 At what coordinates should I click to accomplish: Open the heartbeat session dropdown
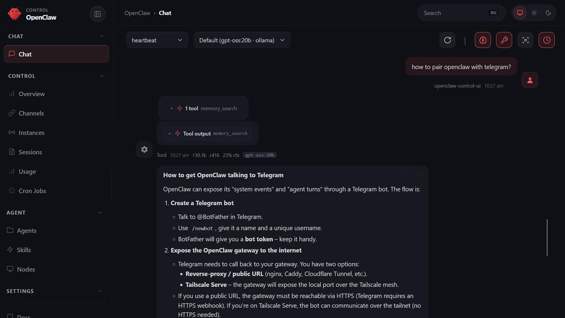coord(157,40)
